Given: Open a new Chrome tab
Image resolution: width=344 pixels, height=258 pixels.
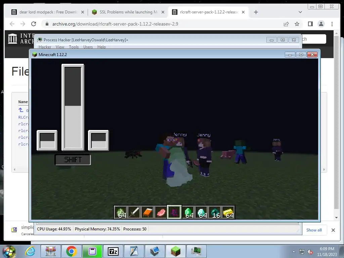Looking at the screenshot, I should point(256,12).
